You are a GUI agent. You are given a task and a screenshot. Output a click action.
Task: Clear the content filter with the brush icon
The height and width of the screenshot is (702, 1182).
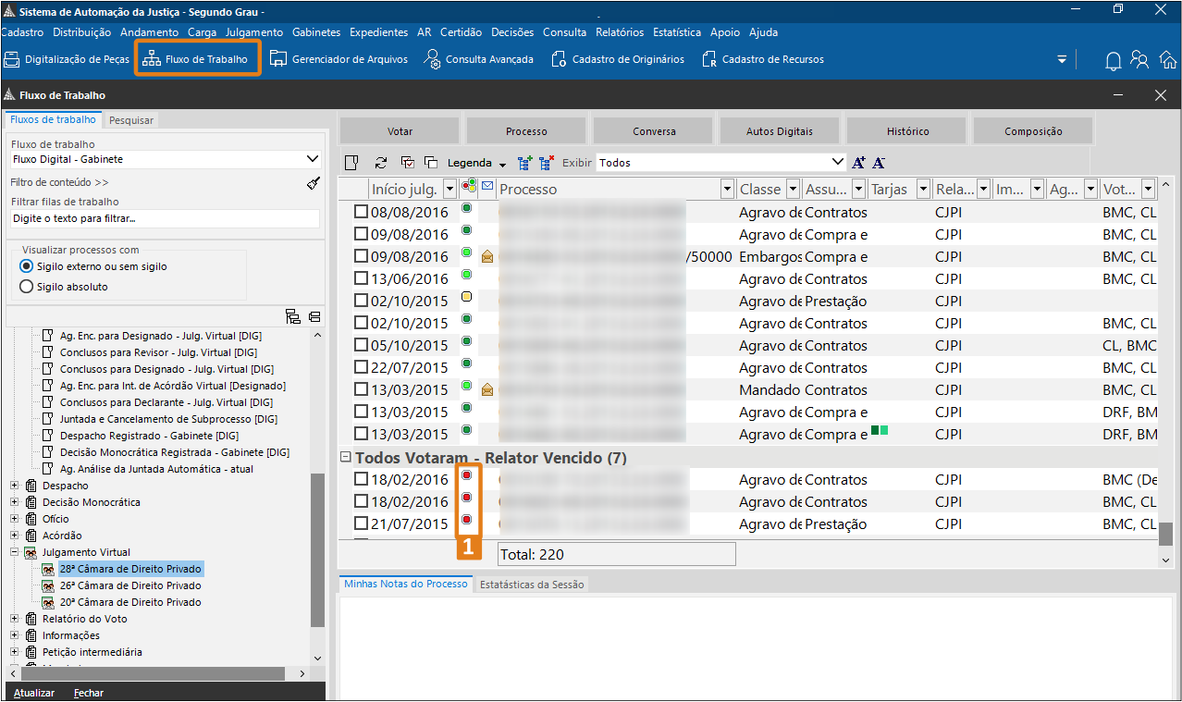tap(313, 182)
